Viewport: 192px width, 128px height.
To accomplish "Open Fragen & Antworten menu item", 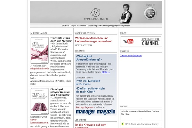I will click(x=78, y=26).
